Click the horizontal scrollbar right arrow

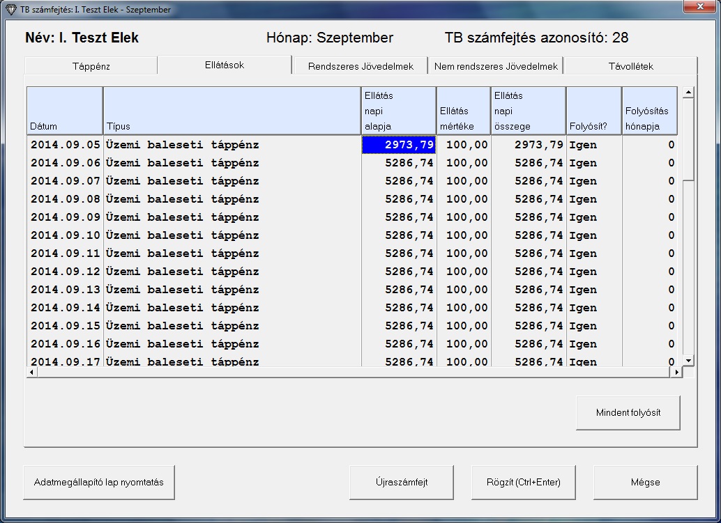click(x=676, y=373)
